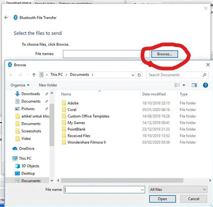
Task: Focus the File names field in Bluetooth File Transfer
Action: tap(106, 54)
